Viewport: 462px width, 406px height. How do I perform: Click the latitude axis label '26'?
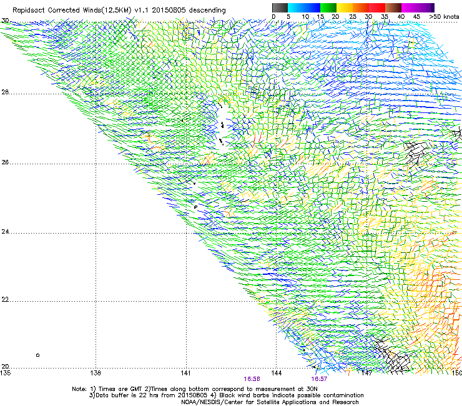(x=5, y=162)
